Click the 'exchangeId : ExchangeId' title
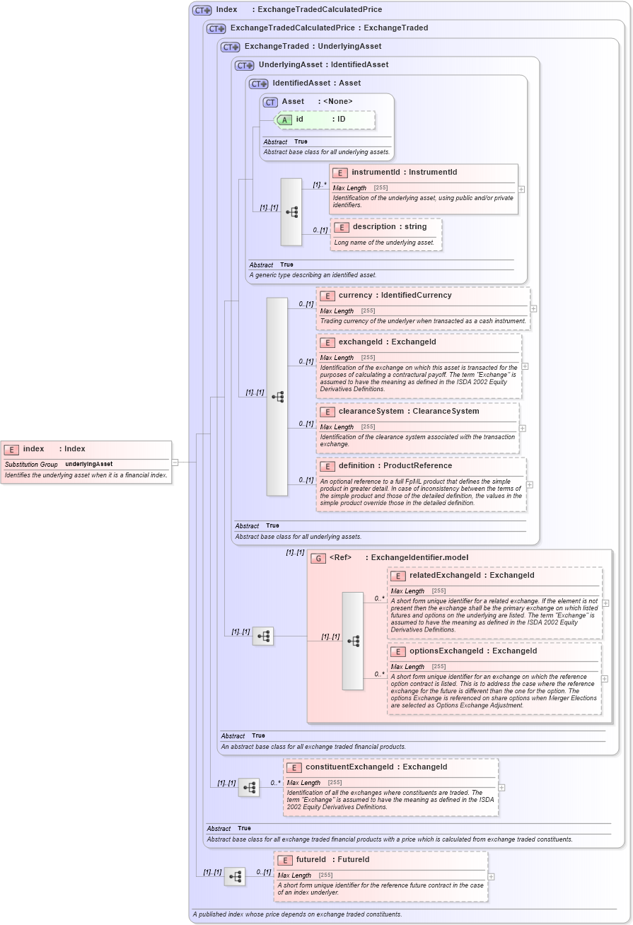The width and height of the screenshot is (633, 925). 388,342
